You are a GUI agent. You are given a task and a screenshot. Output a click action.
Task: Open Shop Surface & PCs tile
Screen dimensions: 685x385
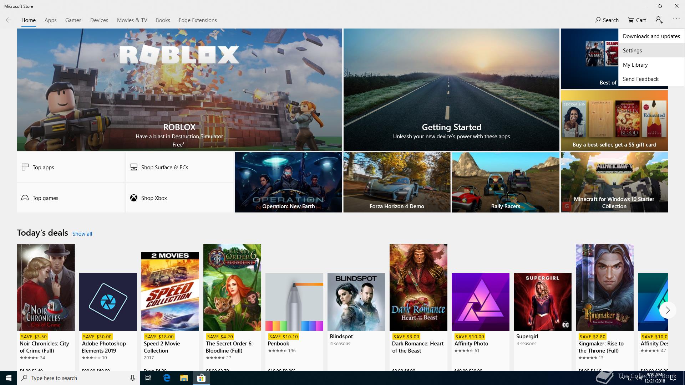179,167
